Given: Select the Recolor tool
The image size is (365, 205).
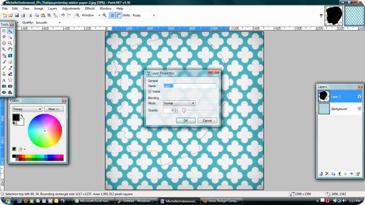Looking at the screenshot, I should 10,74.
